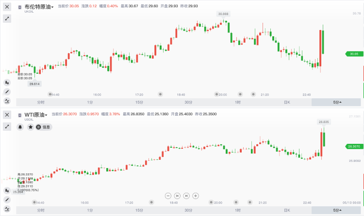
Task: Click event marker just left of 21:20 on WTI timeline
Action: pyautogui.click(x=250, y=202)
